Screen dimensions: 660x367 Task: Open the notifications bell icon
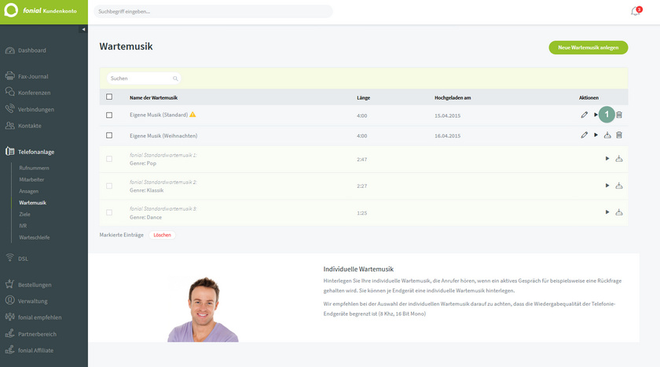point(635,12)
